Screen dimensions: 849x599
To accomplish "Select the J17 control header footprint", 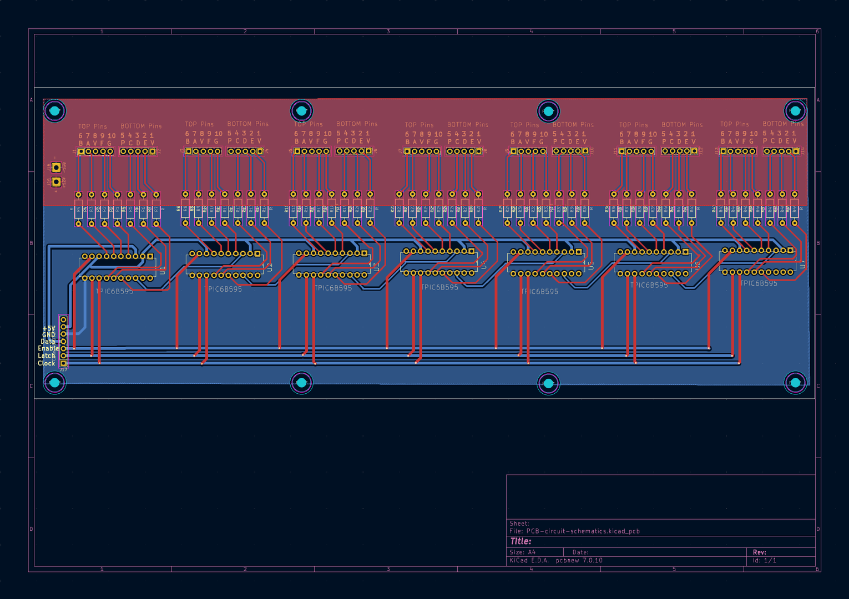I will point(63,341).
